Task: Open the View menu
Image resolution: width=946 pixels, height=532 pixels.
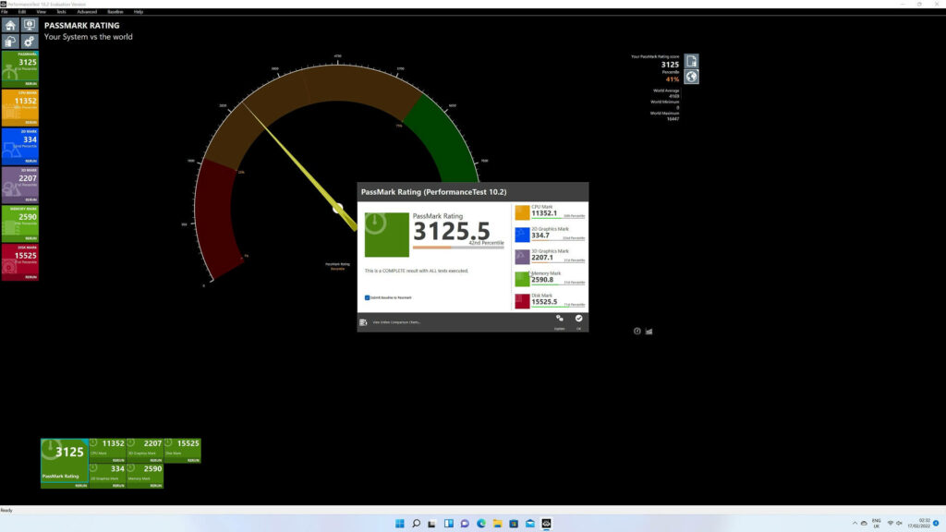Action: [41, 11]
